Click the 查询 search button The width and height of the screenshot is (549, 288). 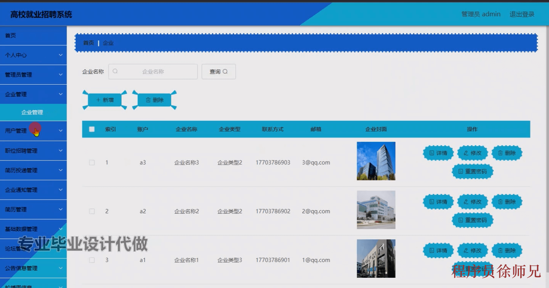[218, 71]
